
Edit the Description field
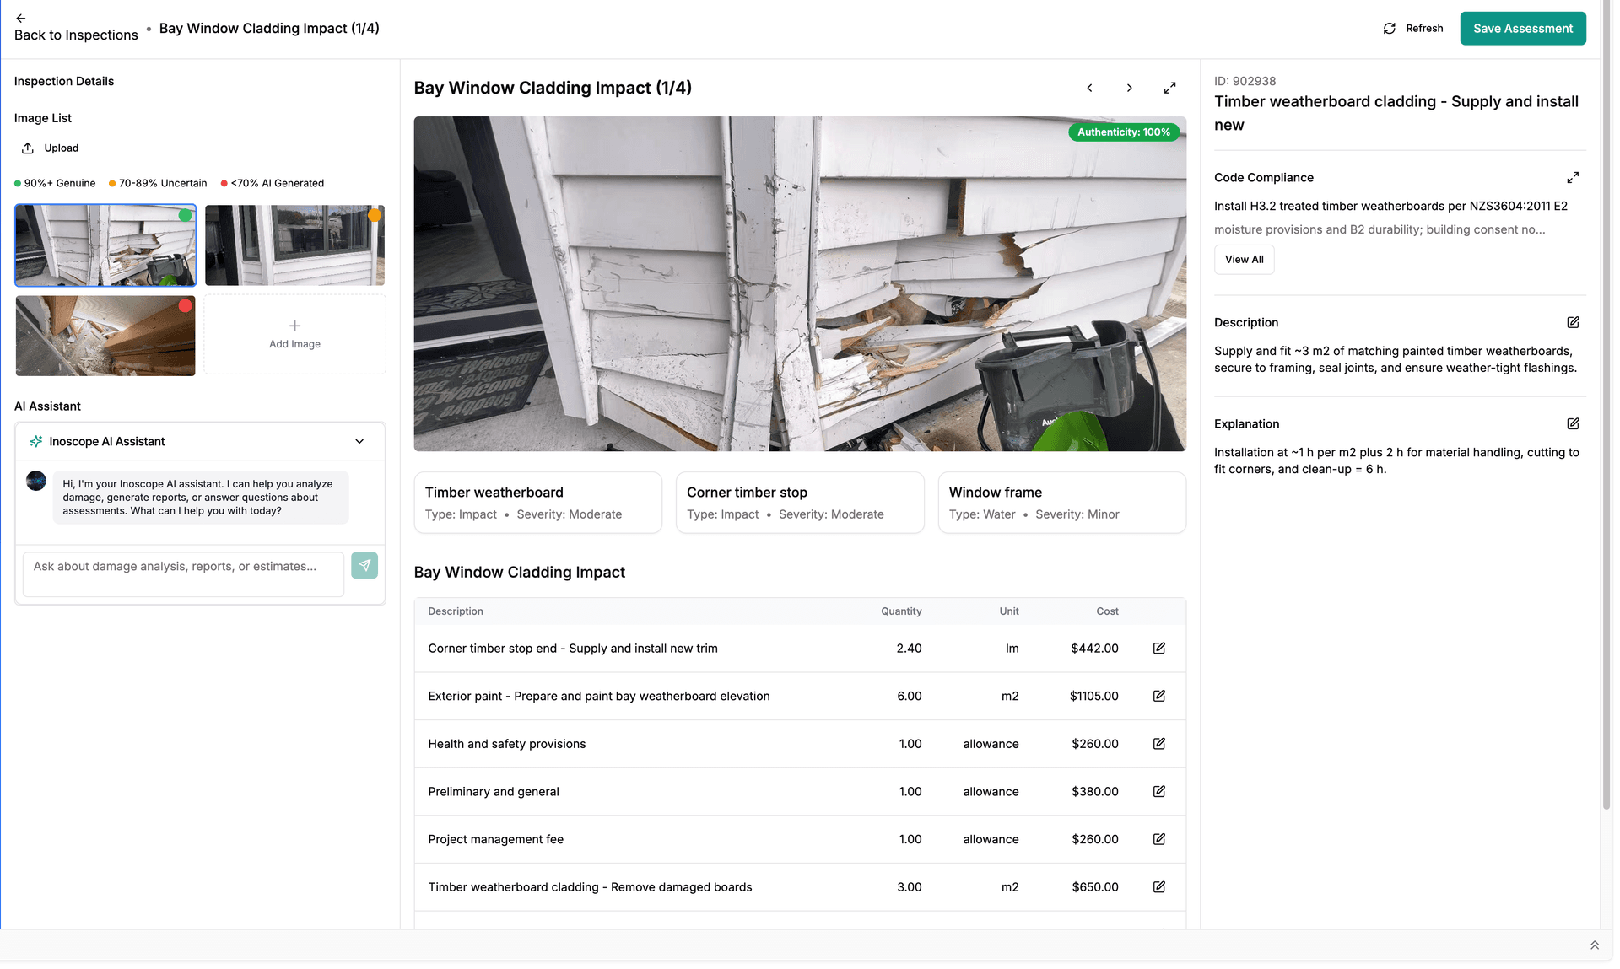point(1573,322)
